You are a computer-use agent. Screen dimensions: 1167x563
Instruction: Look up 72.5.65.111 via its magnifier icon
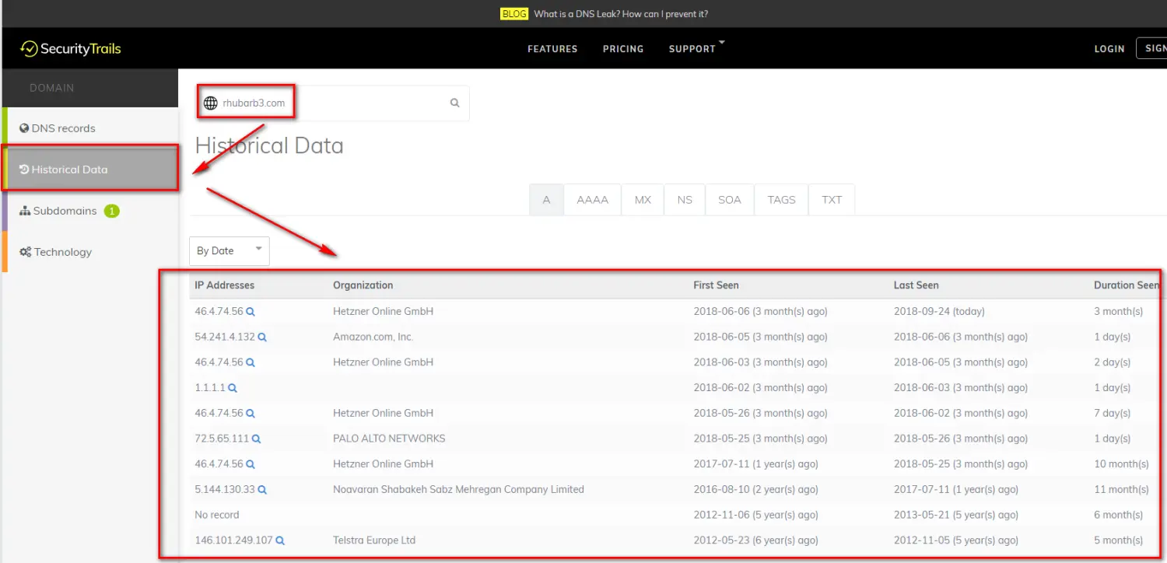257,439
